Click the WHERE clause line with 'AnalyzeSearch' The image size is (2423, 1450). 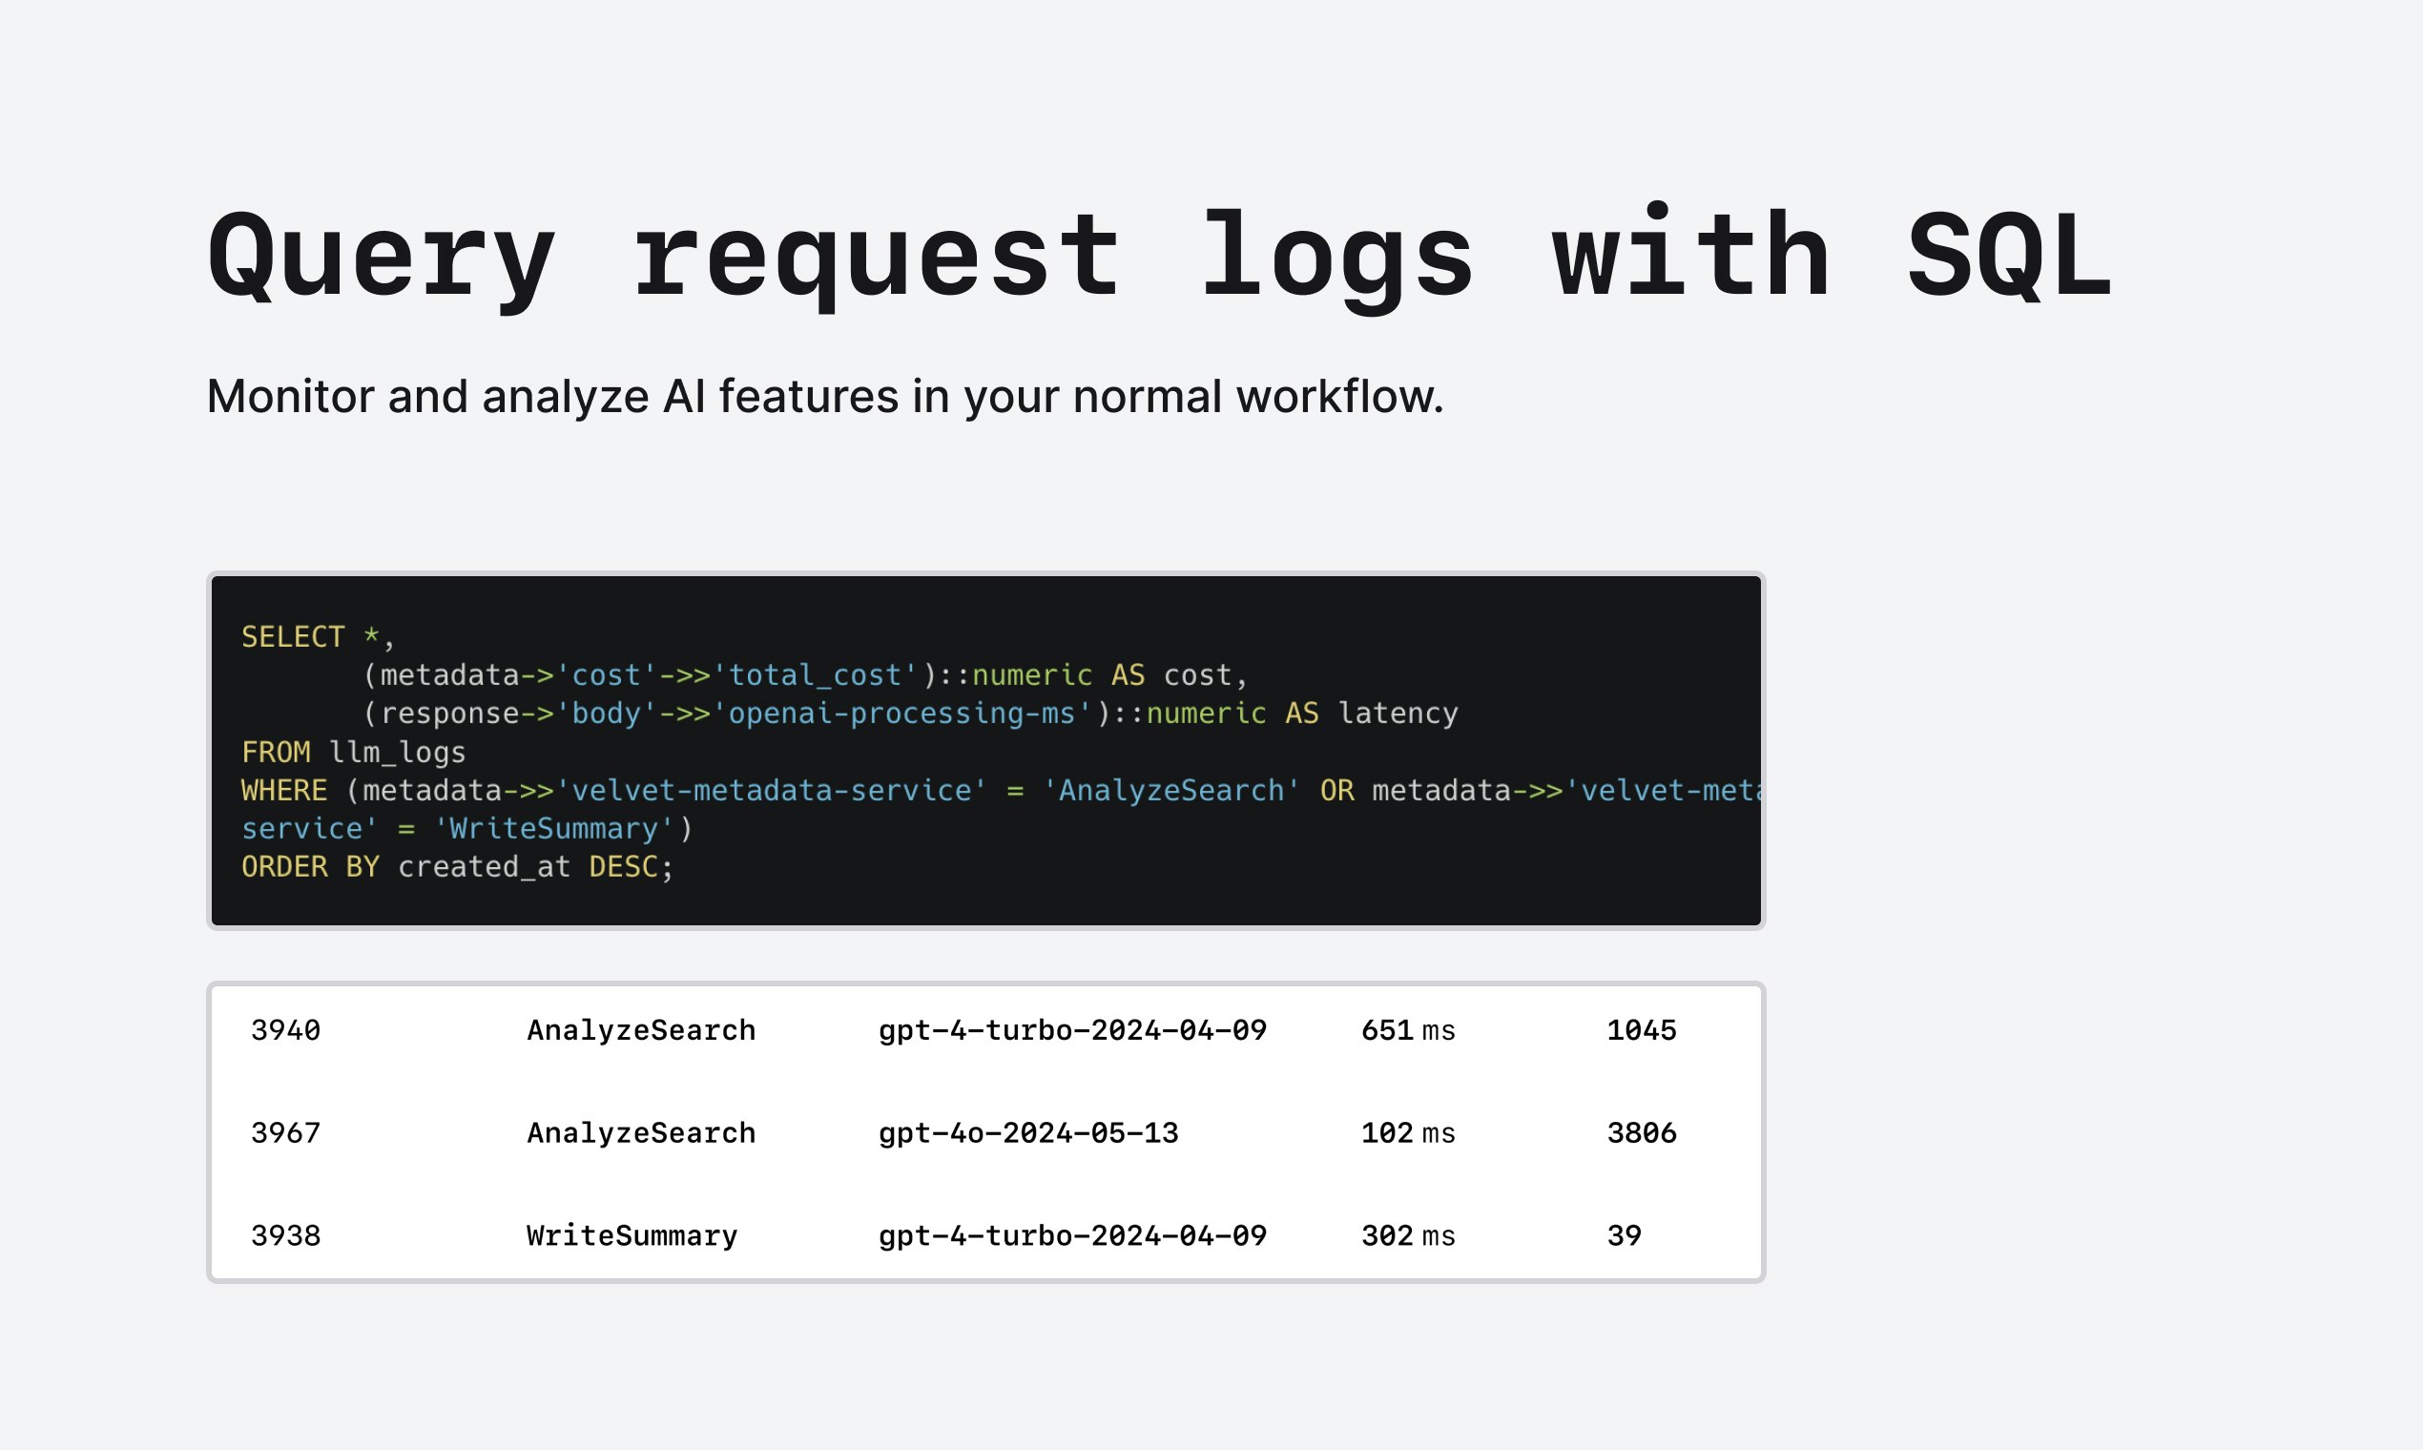[x=1001, y=791]
